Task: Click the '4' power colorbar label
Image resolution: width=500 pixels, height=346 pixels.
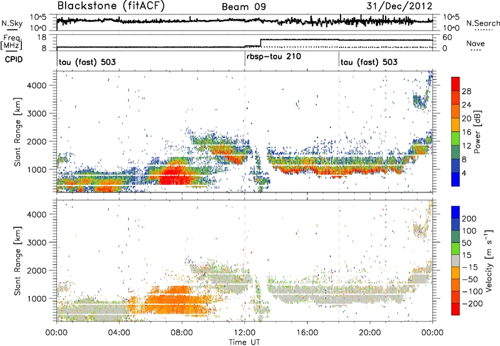Action: pyautogui.click(x=464, y=174)
